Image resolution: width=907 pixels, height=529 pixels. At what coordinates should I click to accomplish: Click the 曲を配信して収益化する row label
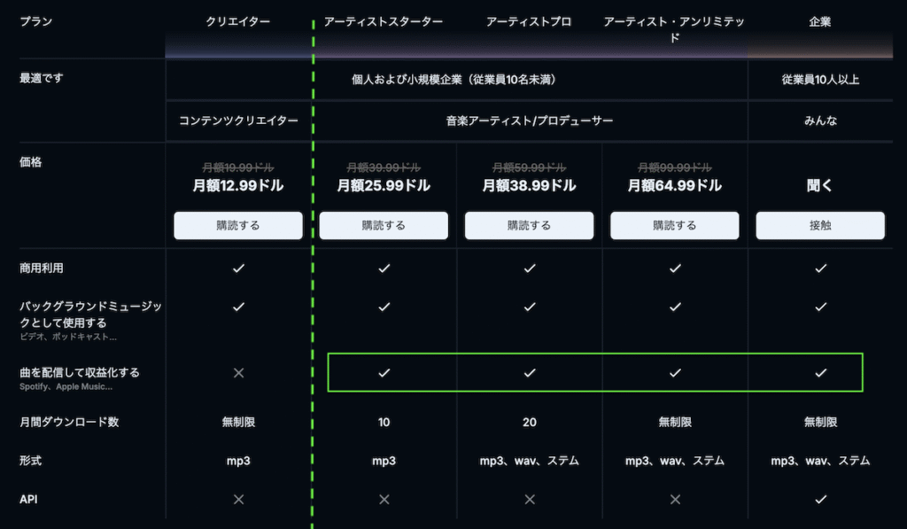pyautogui.click(x=81, y=371)
